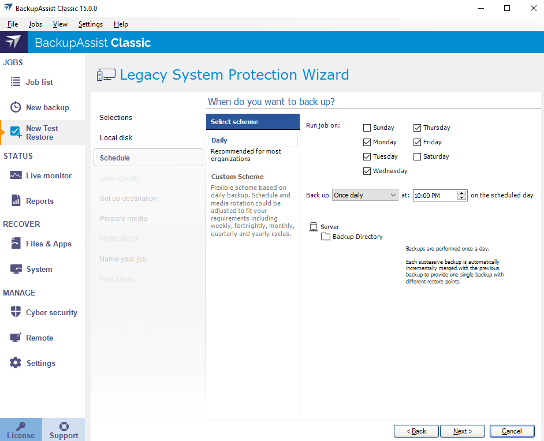Open the Reports chart icon
This screenshot has width=544, height=441.
coord(16,201)
